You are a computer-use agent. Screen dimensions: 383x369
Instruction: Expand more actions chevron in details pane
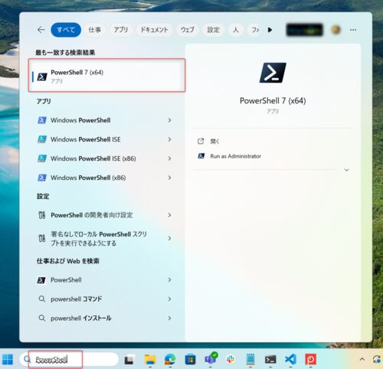pos(346,170)
